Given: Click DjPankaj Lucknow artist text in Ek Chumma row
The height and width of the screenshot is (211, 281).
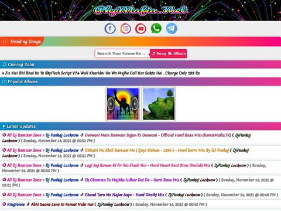Looking at the screenshot, I should (199, 180).
